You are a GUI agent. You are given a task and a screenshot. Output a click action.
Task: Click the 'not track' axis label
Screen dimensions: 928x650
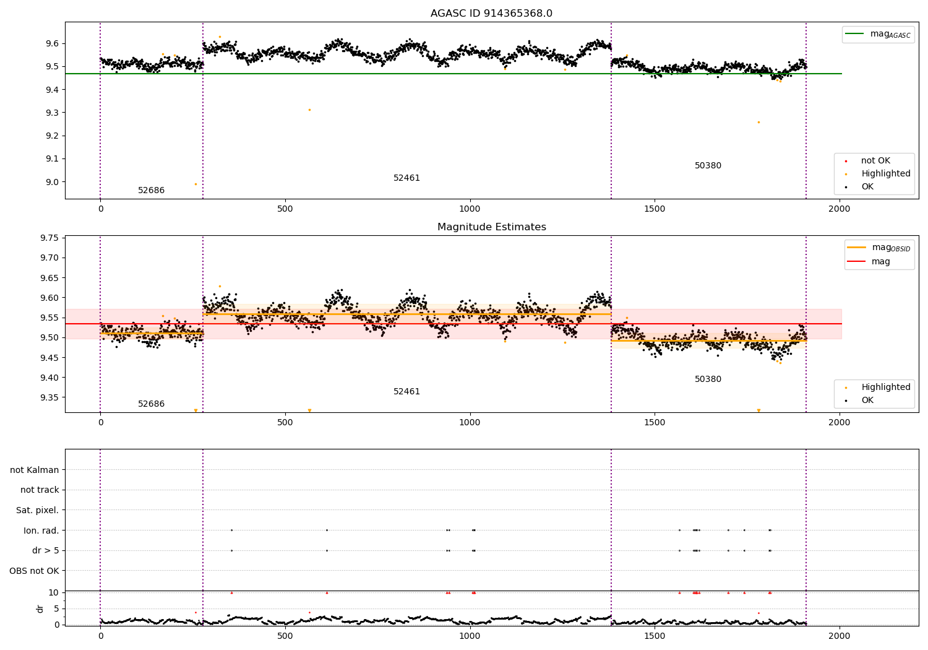(x=40, y=490)
